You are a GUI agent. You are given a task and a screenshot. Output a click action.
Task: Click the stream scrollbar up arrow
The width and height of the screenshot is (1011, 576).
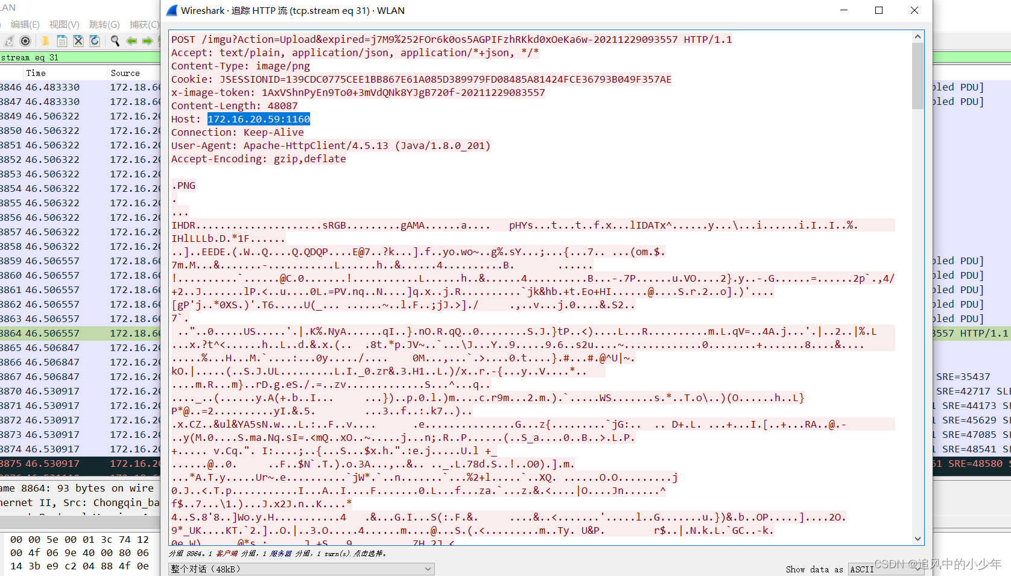[x=918, y=37]
